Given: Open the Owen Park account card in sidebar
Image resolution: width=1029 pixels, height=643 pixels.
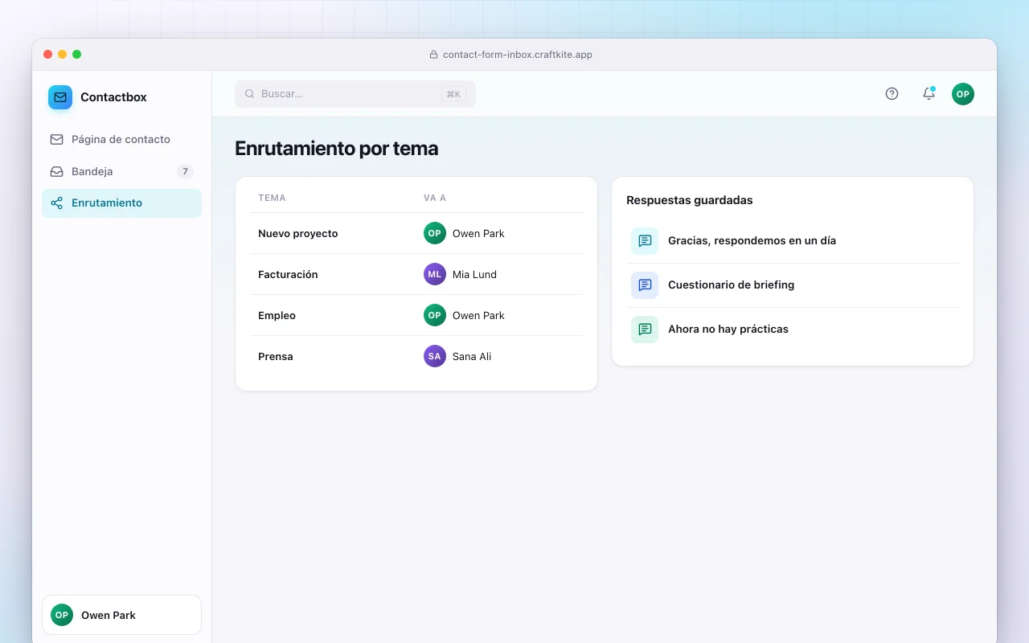Looking at the screenshot, I should point(121,615).
